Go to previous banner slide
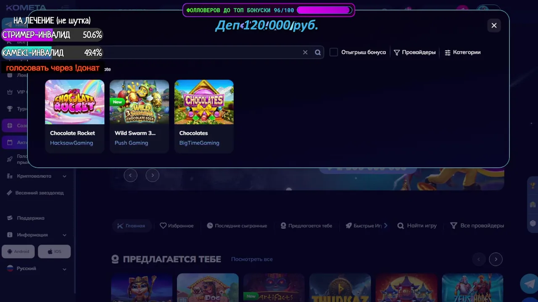This screenshot has width=538, height=302. 131,175
